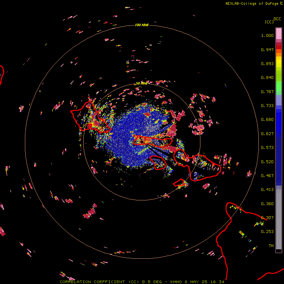284x284 pixels.
Task: Click CORRELATION COEFFICIENT in the bottom caption
Action: (92, 282)
